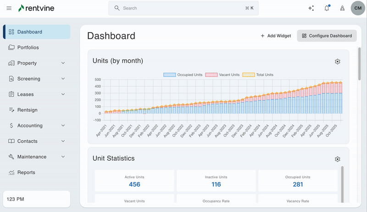Open the notifications bell
The width and height of the screenshot is (367, 212).
327,8
